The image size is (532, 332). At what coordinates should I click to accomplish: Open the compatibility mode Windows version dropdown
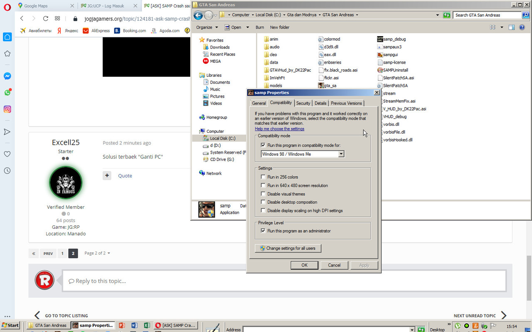[x=341, y=154]
